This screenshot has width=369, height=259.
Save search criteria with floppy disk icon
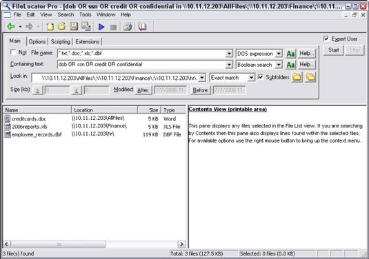(74, 27)
